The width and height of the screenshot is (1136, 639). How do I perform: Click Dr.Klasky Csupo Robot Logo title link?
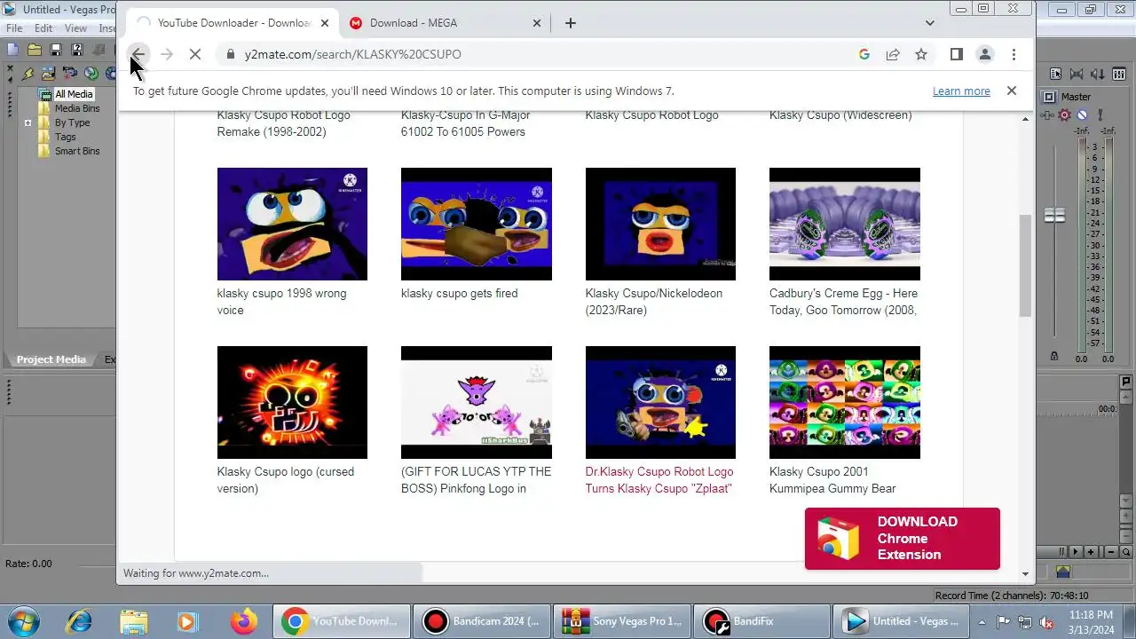coord(659,480)
